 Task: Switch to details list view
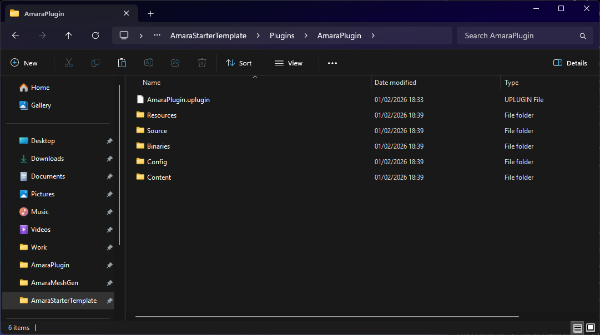coord(578,328)
